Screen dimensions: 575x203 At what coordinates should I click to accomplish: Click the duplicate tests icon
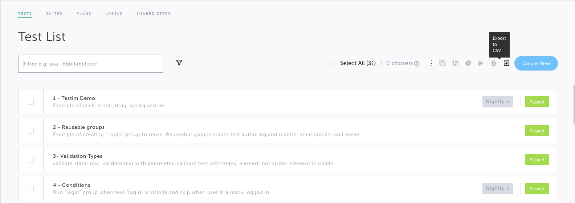pyautogui.click(x=442, y=63)
